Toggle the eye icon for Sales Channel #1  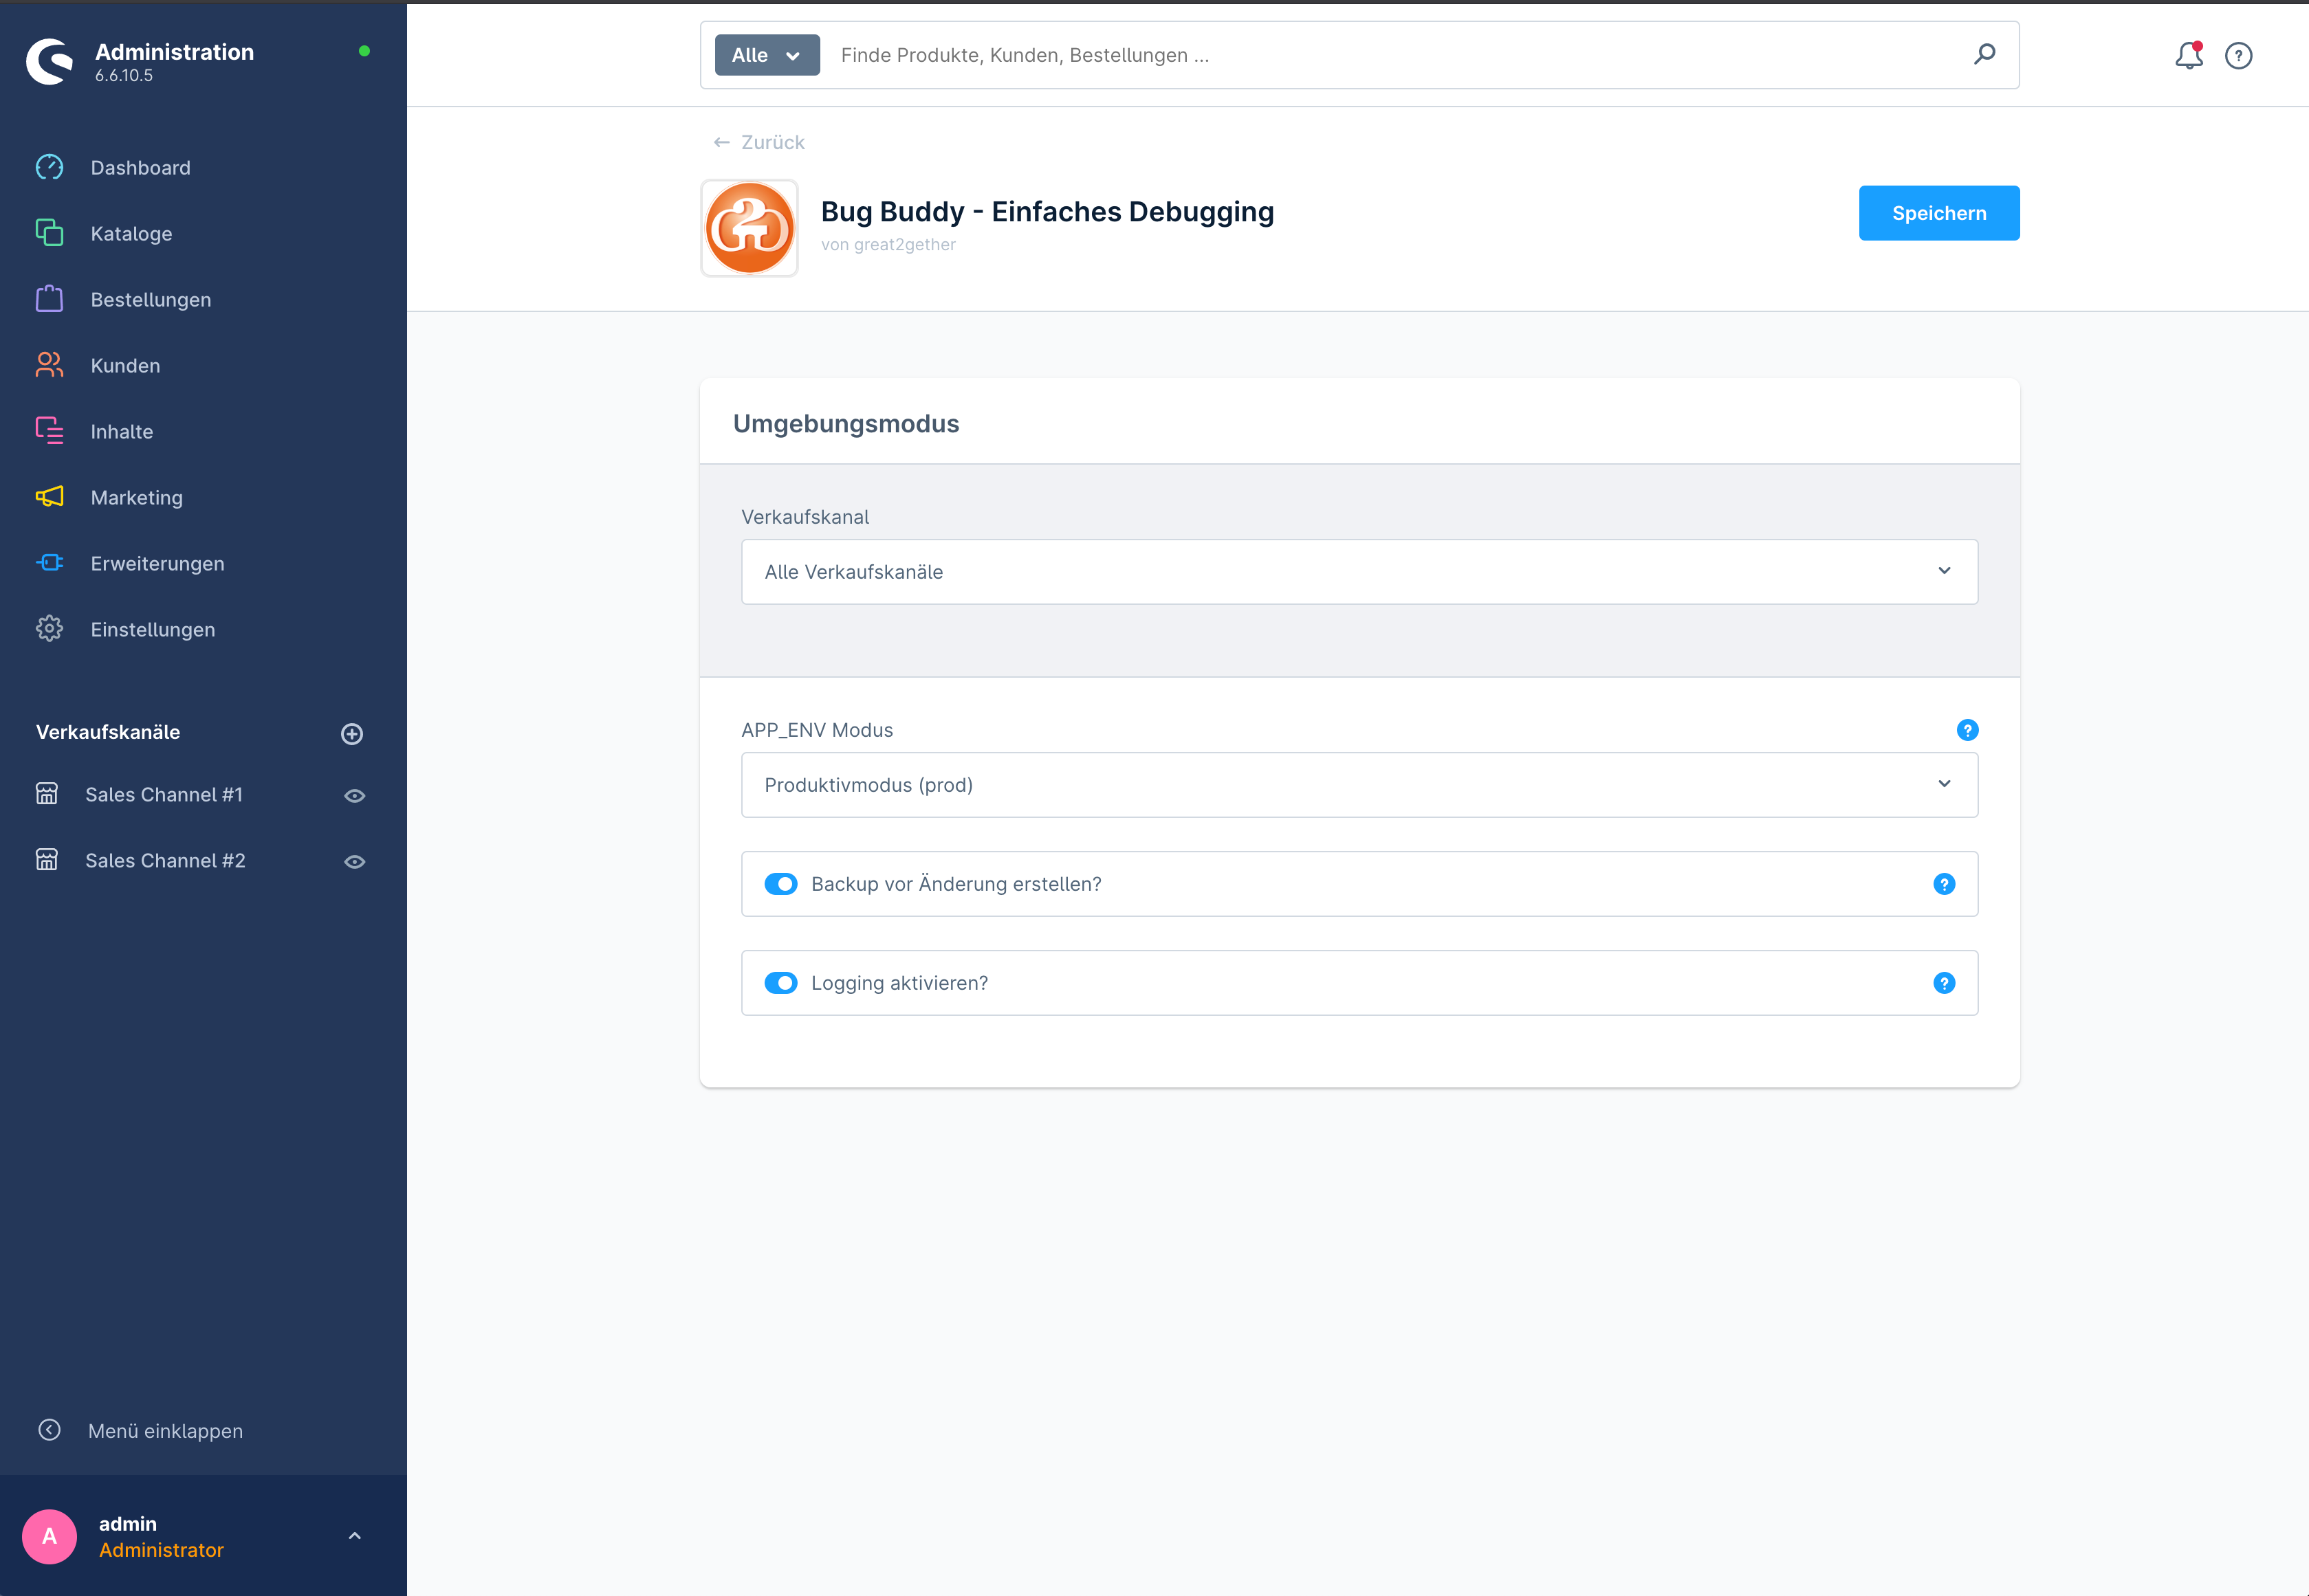pos(354,796)
